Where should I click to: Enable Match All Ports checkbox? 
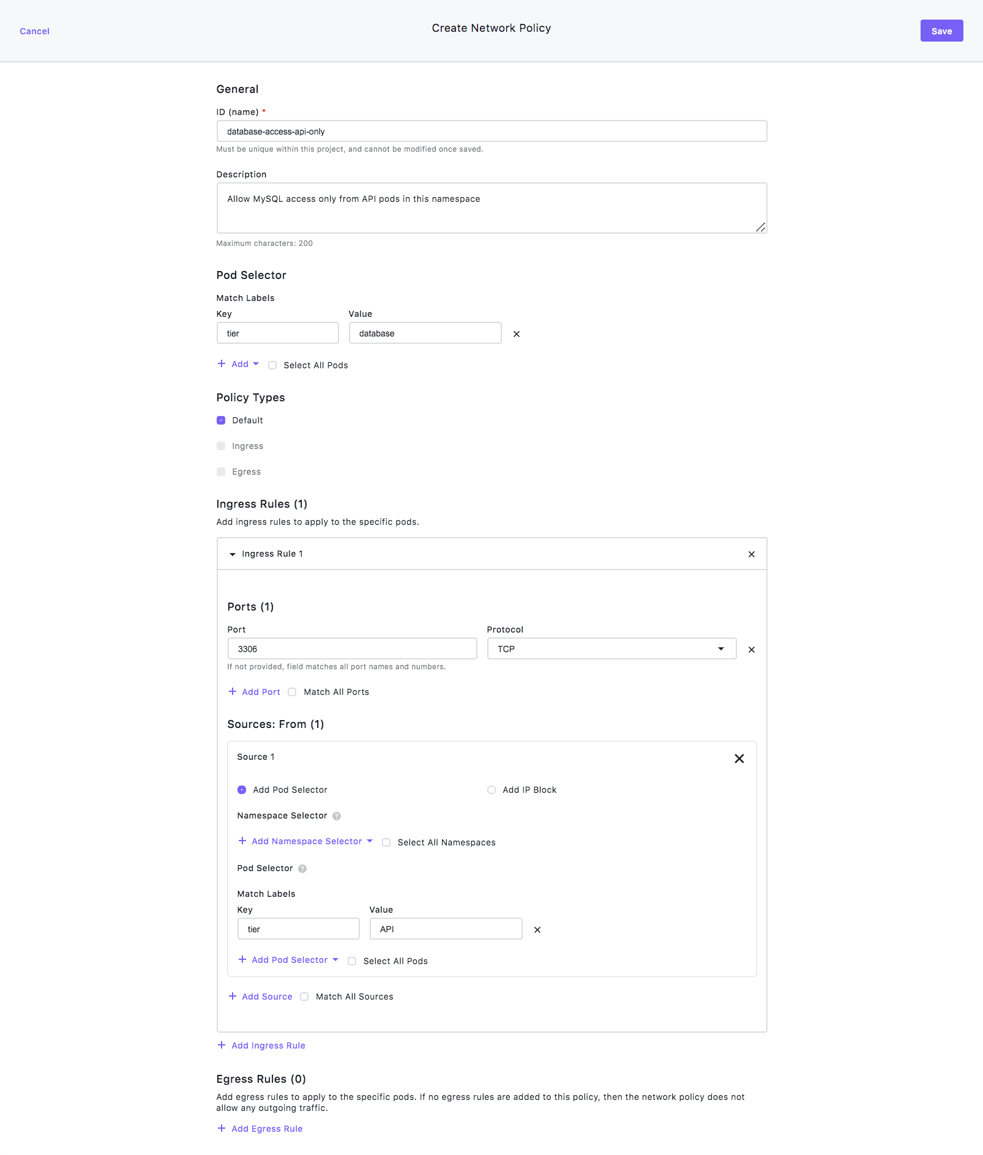coord(292,692)
